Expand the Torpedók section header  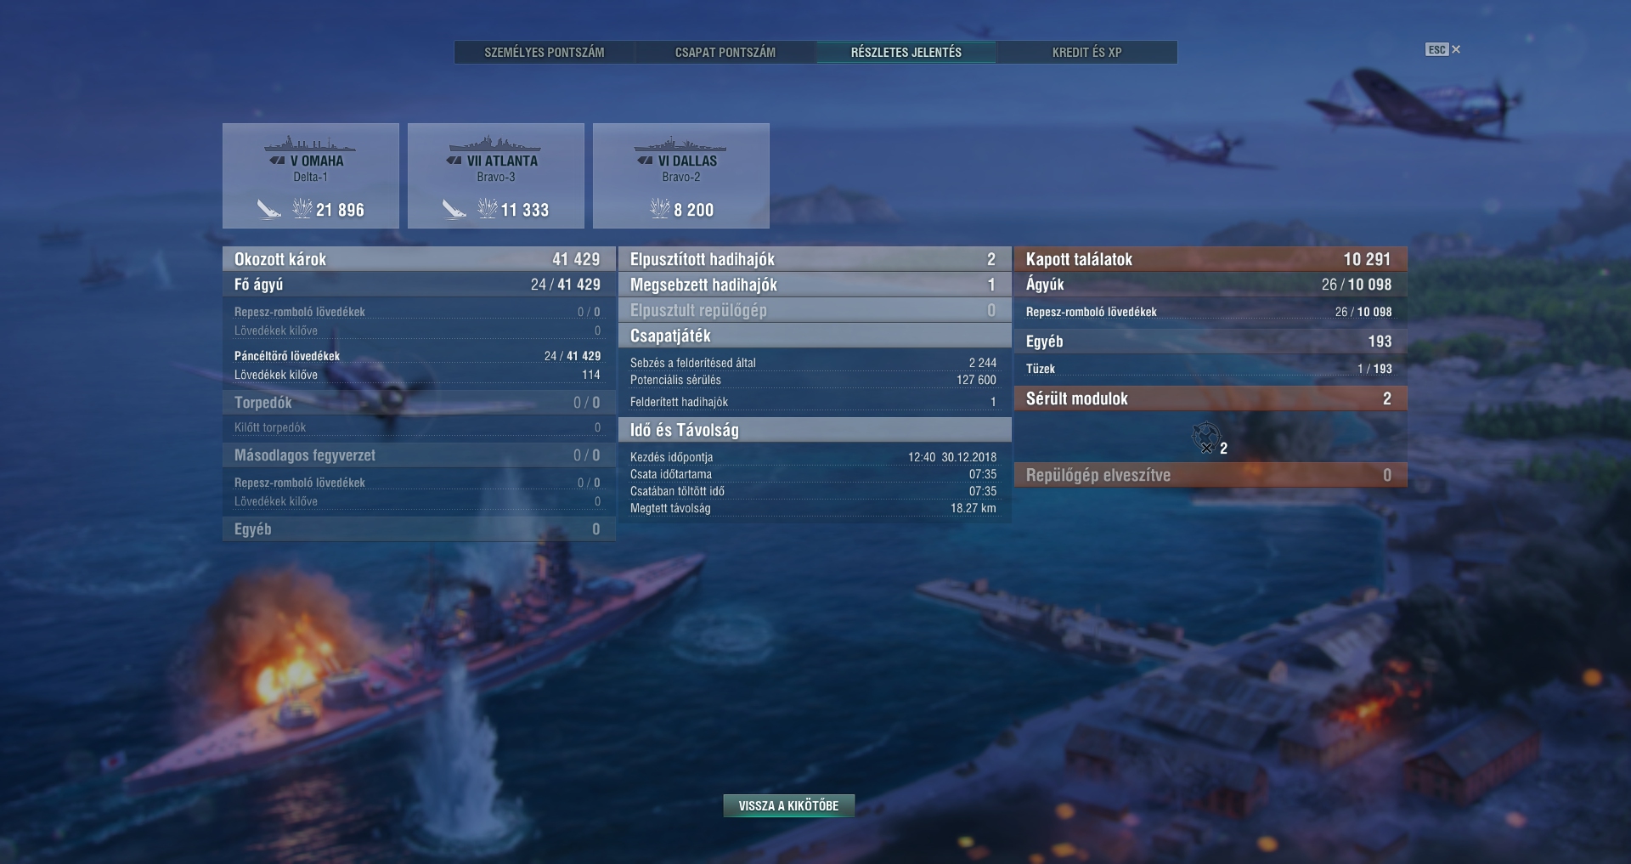tap(419, 403)
